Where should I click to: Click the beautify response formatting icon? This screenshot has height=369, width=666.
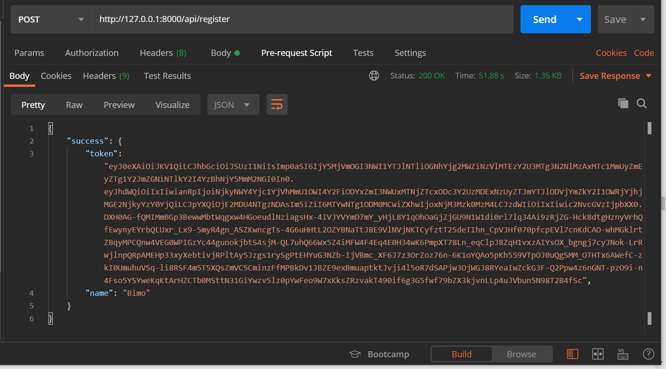277,104
